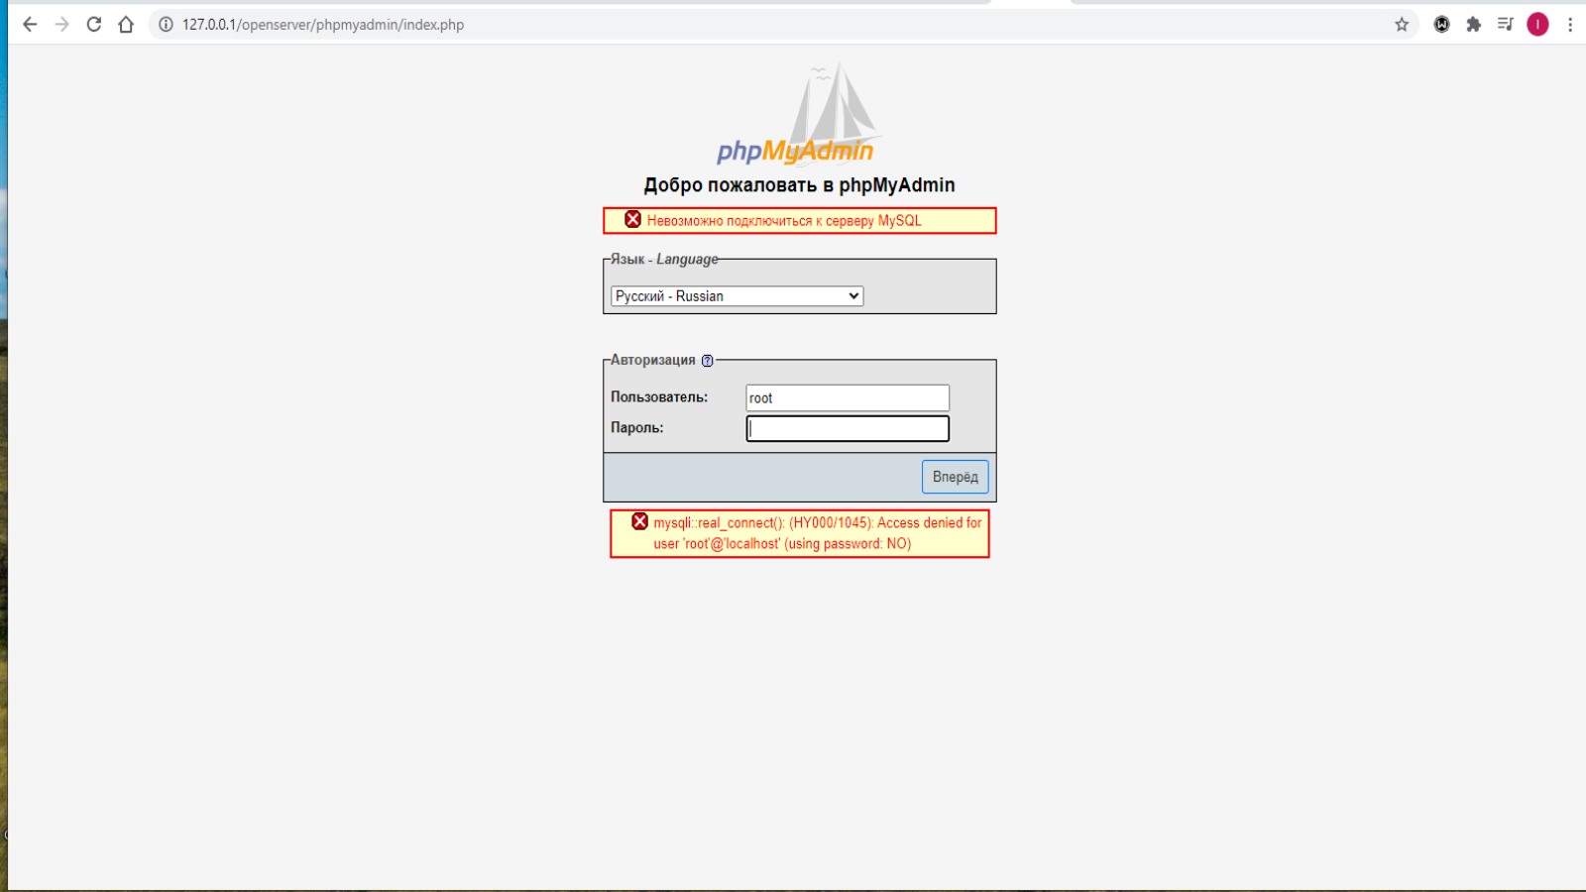
Task: Go to the browser home page
Action: [126, 25]
